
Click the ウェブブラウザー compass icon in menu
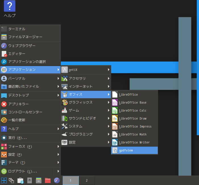pos(4,46)
